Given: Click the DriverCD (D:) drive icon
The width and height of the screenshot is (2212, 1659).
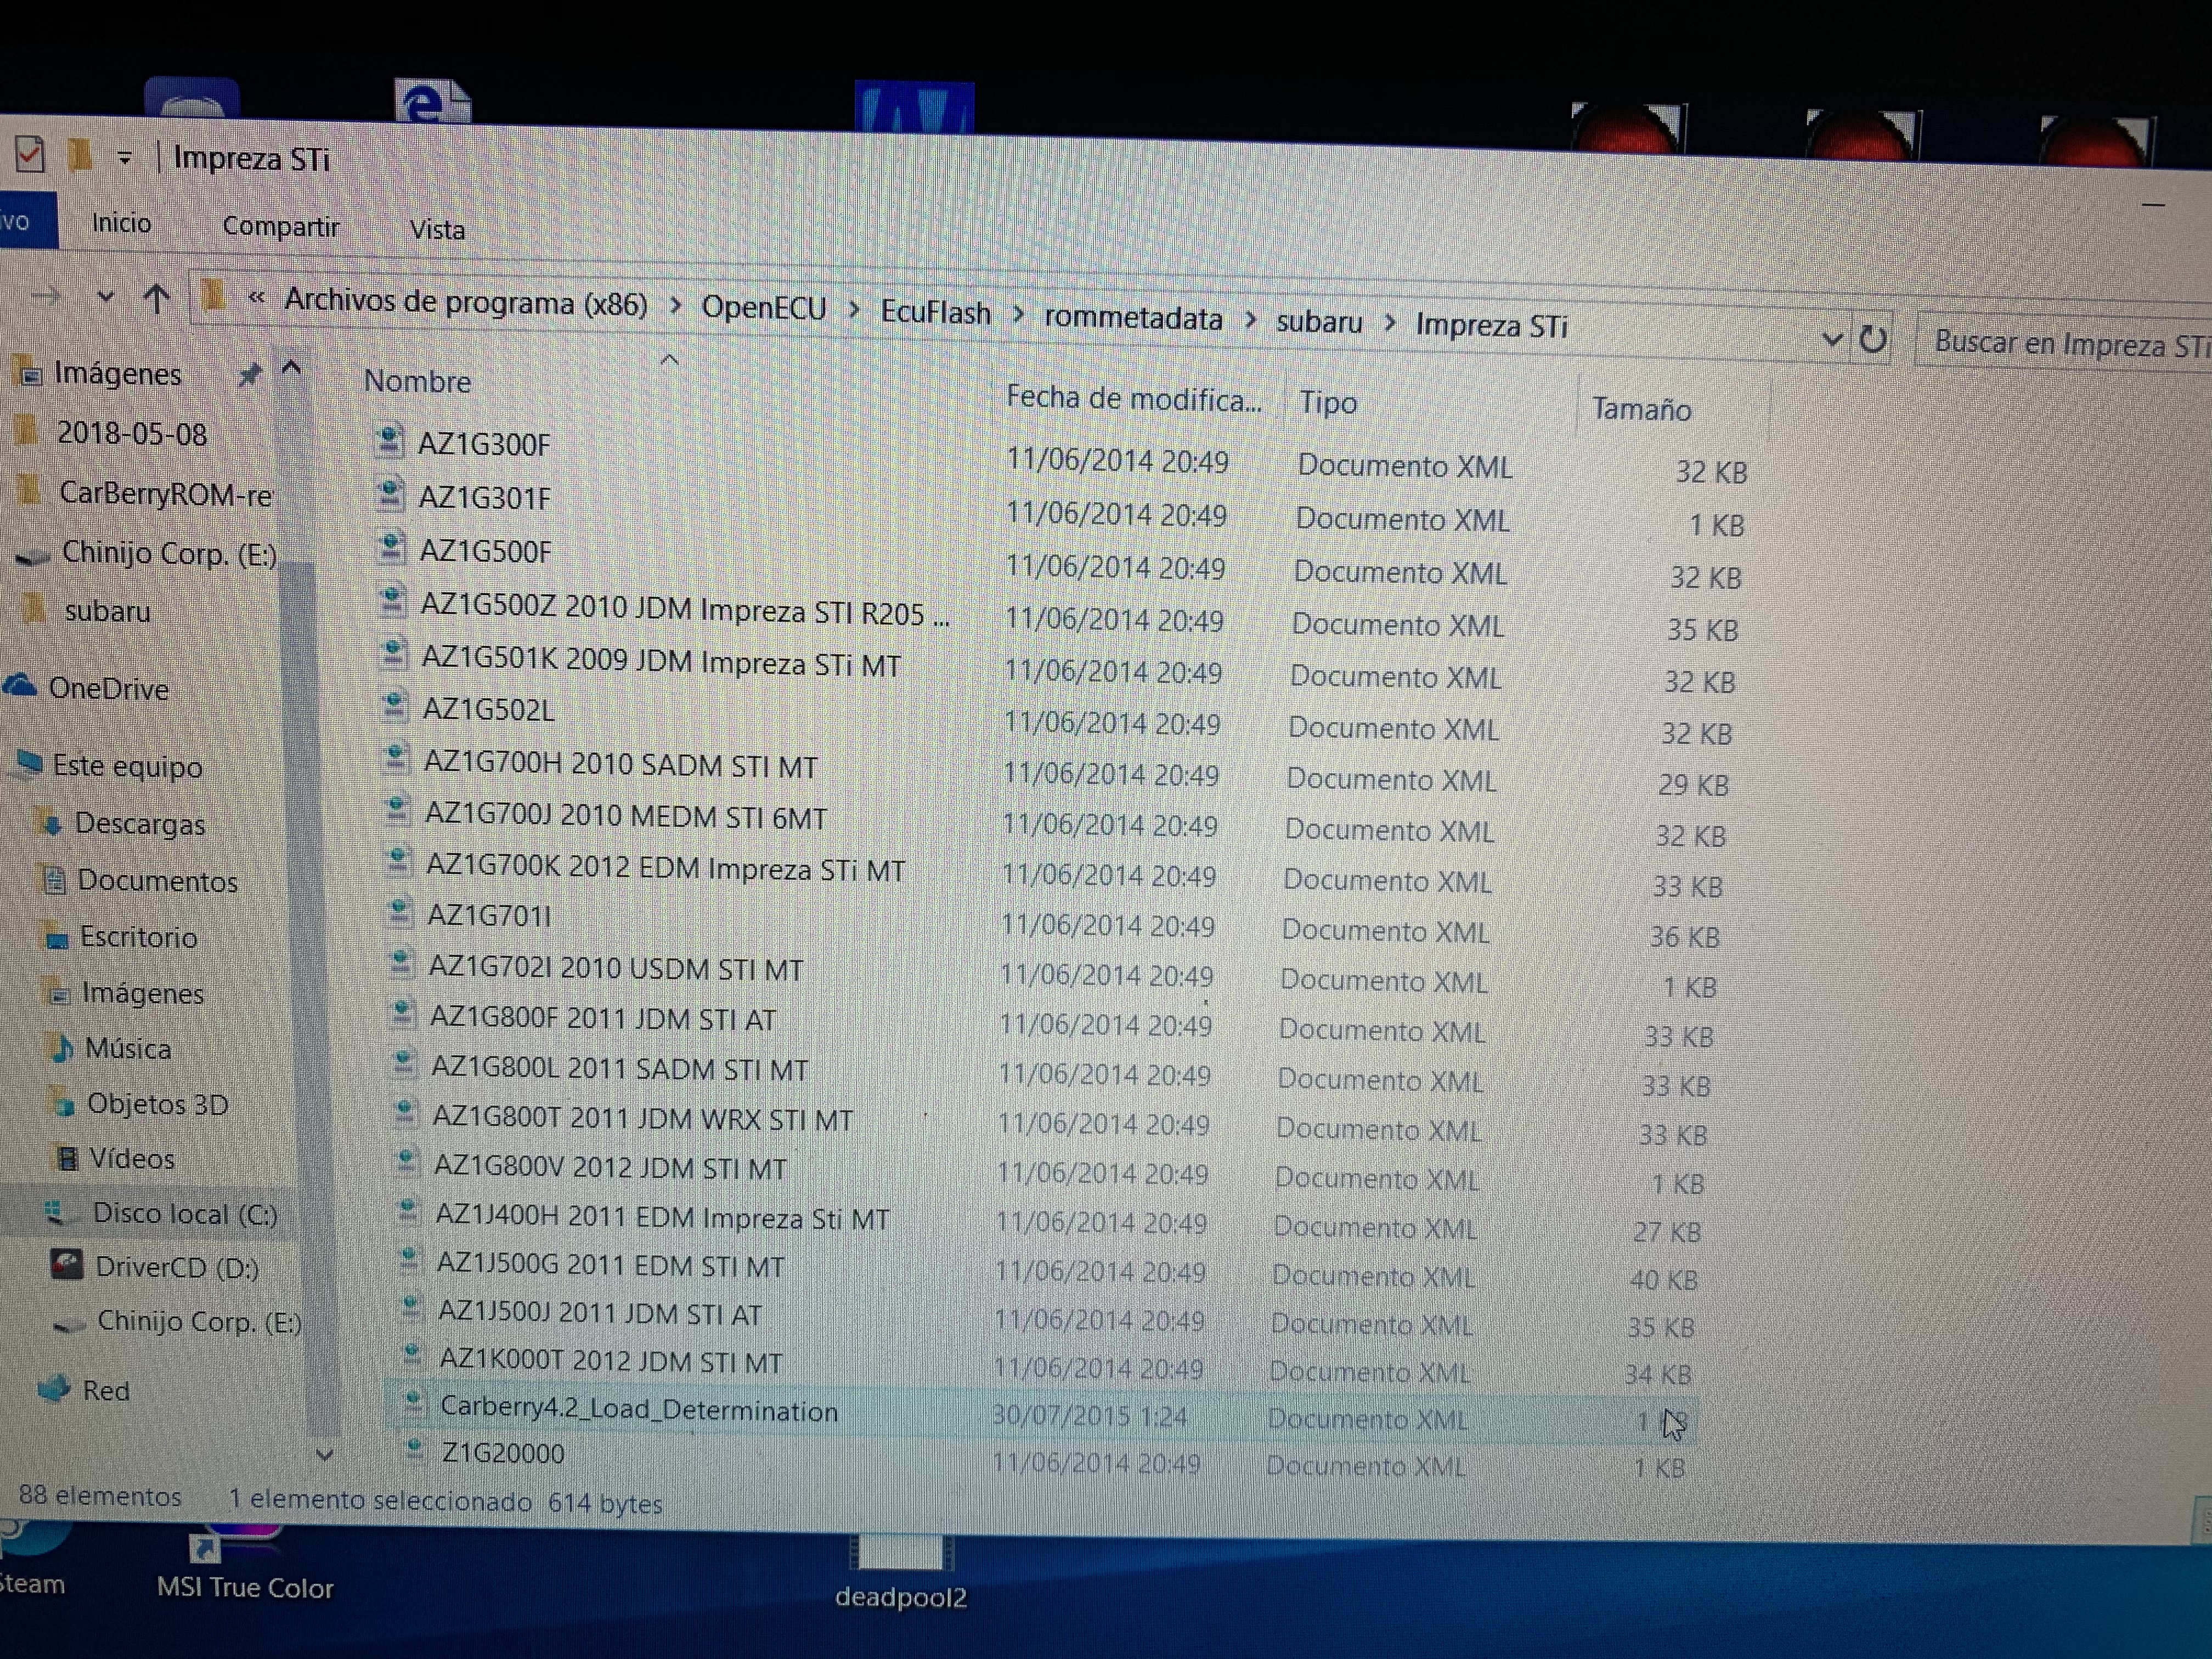Looking at the screenshot, I should point(67,1265).
